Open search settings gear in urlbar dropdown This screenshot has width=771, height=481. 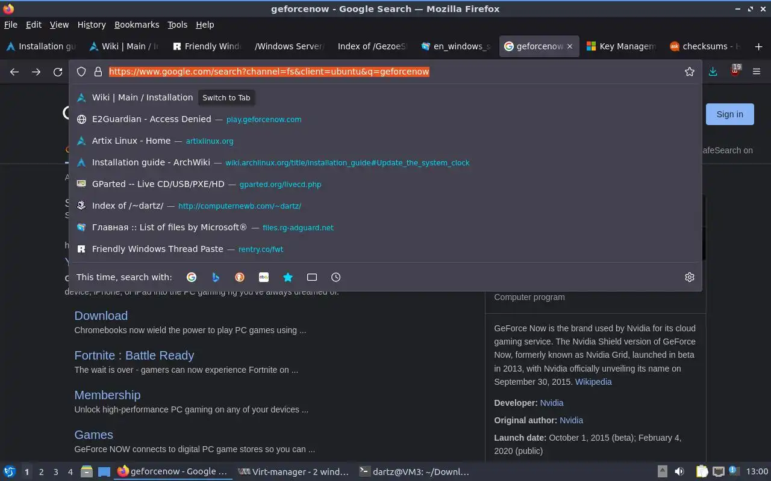pyautogui.click(x=690, y=277)
